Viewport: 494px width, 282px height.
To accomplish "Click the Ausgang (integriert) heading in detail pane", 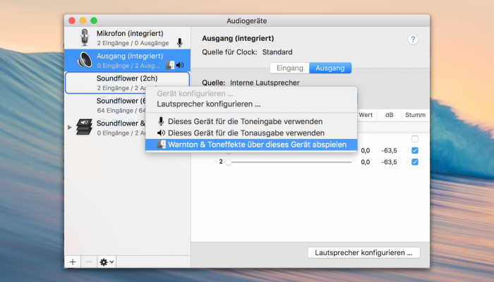I will (238, 38).
